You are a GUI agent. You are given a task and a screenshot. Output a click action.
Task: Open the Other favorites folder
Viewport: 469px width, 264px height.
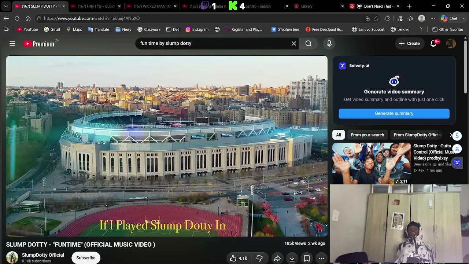[448, 29]
